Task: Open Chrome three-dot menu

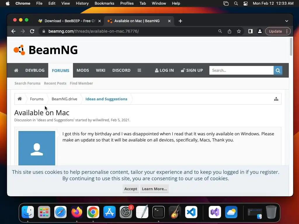Action: [287, 31]
